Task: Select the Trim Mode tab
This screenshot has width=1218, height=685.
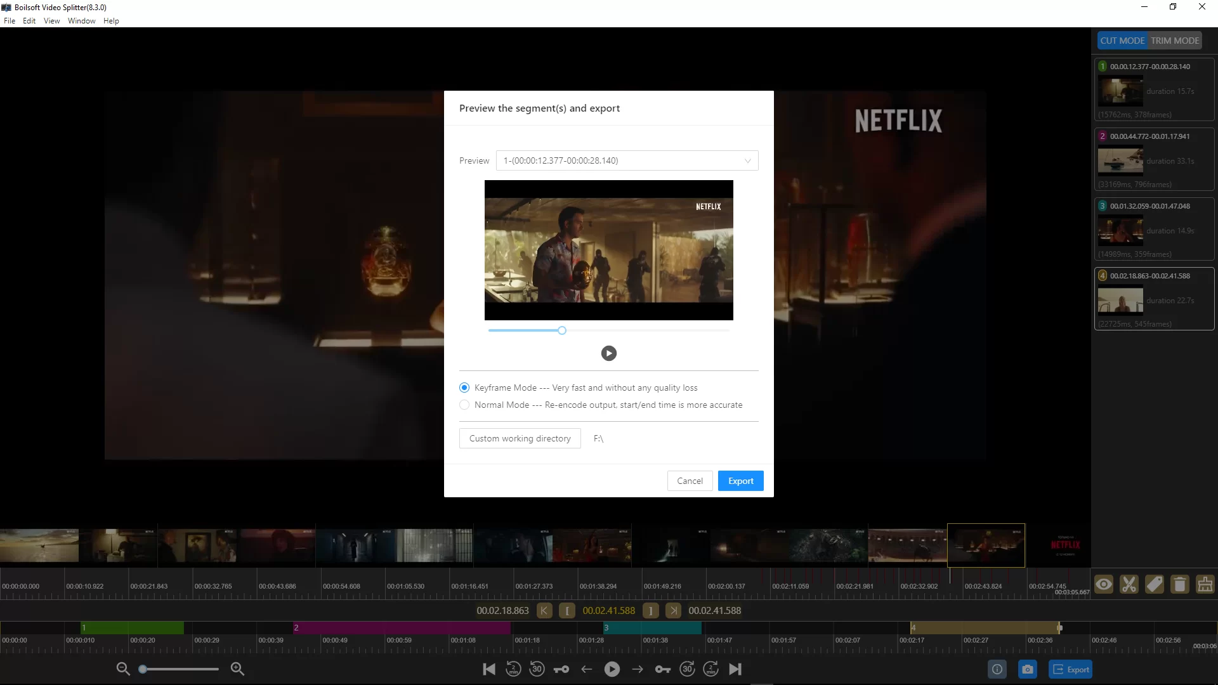Action: coord(1175,40)
